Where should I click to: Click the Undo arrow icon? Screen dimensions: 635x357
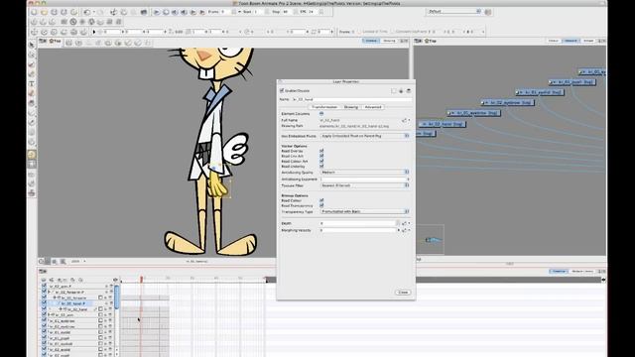click(86, 12)
